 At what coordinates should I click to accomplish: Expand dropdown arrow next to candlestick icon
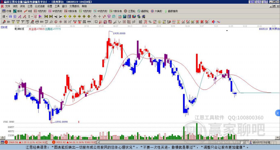(32, 17)
